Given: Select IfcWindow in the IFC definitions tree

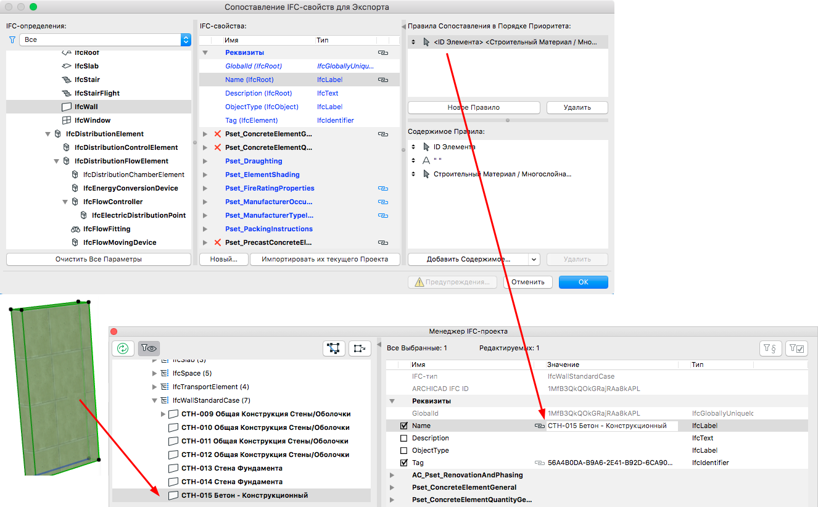Looking at the screenshot, I should 93,120.
